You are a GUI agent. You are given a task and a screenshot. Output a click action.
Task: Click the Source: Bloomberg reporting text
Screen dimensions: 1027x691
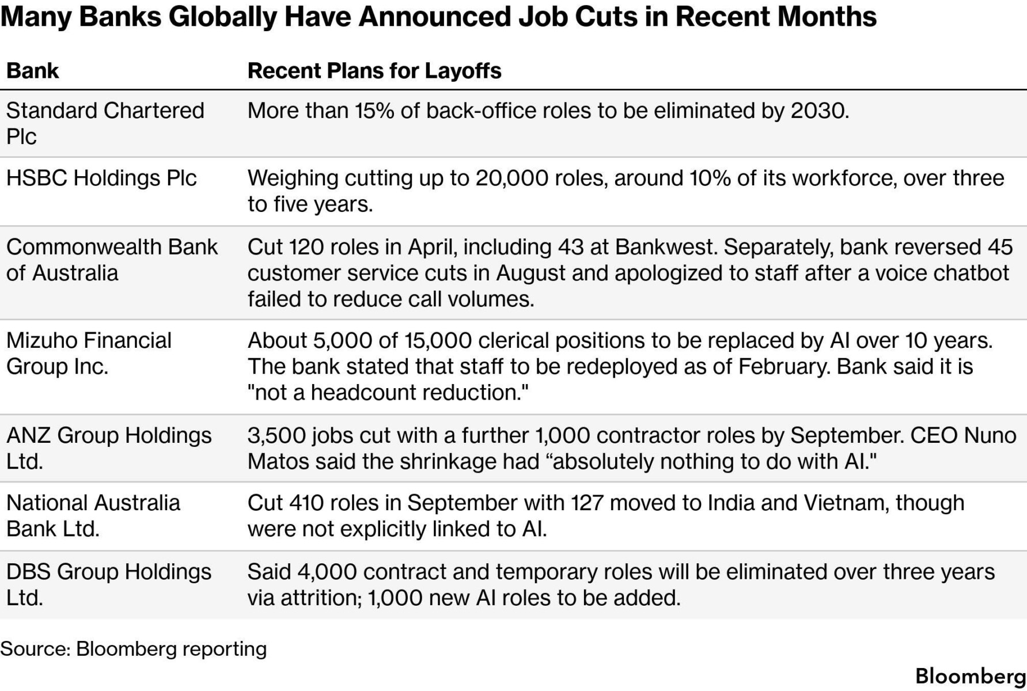134,648
